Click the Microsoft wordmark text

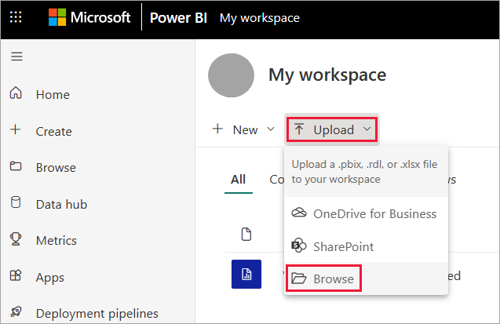coord(100,17)
